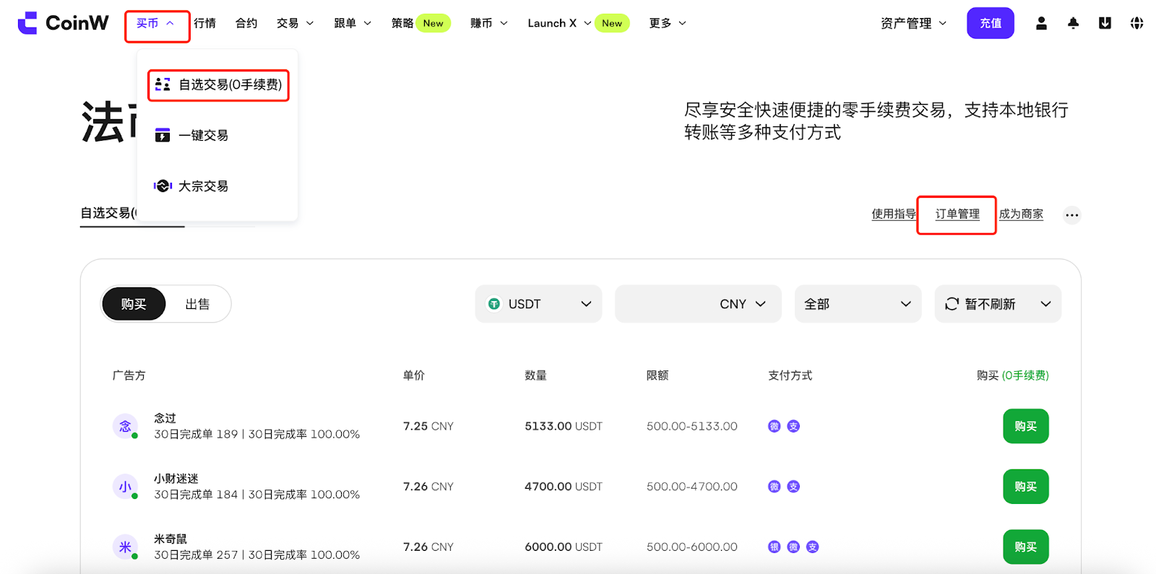Viewport: 1156px width, 574px height.
Task: Expand the 赚币 navigation dropdown
Action: coord(489,23)
